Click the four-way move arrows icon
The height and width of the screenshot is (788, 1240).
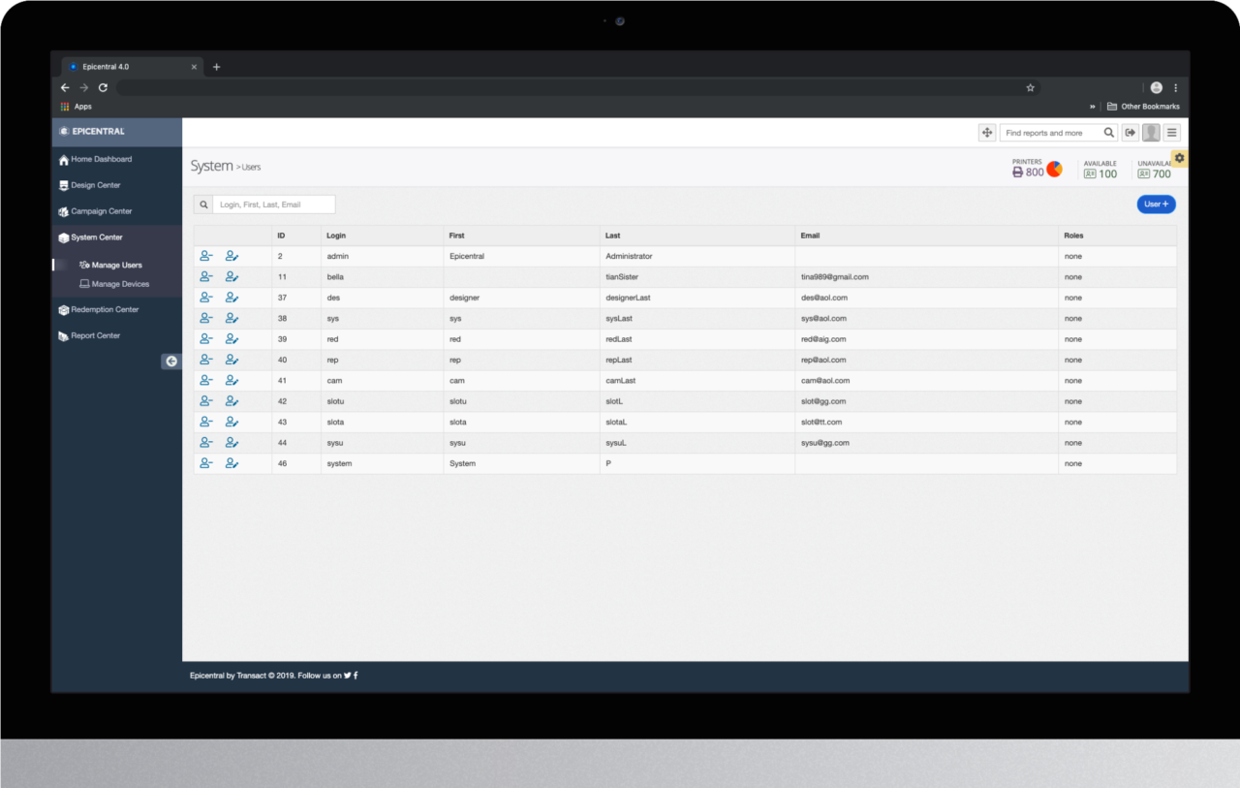(x=986, y=133)
